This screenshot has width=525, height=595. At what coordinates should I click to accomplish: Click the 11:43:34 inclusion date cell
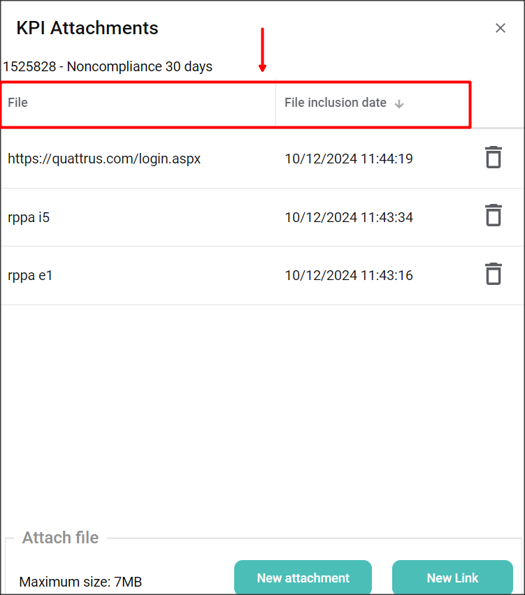click(x=348, y=217)
